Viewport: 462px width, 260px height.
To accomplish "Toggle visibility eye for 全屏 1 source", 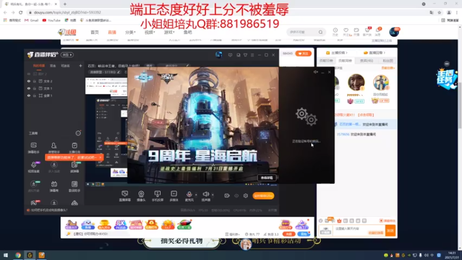I will pos(28,96).
